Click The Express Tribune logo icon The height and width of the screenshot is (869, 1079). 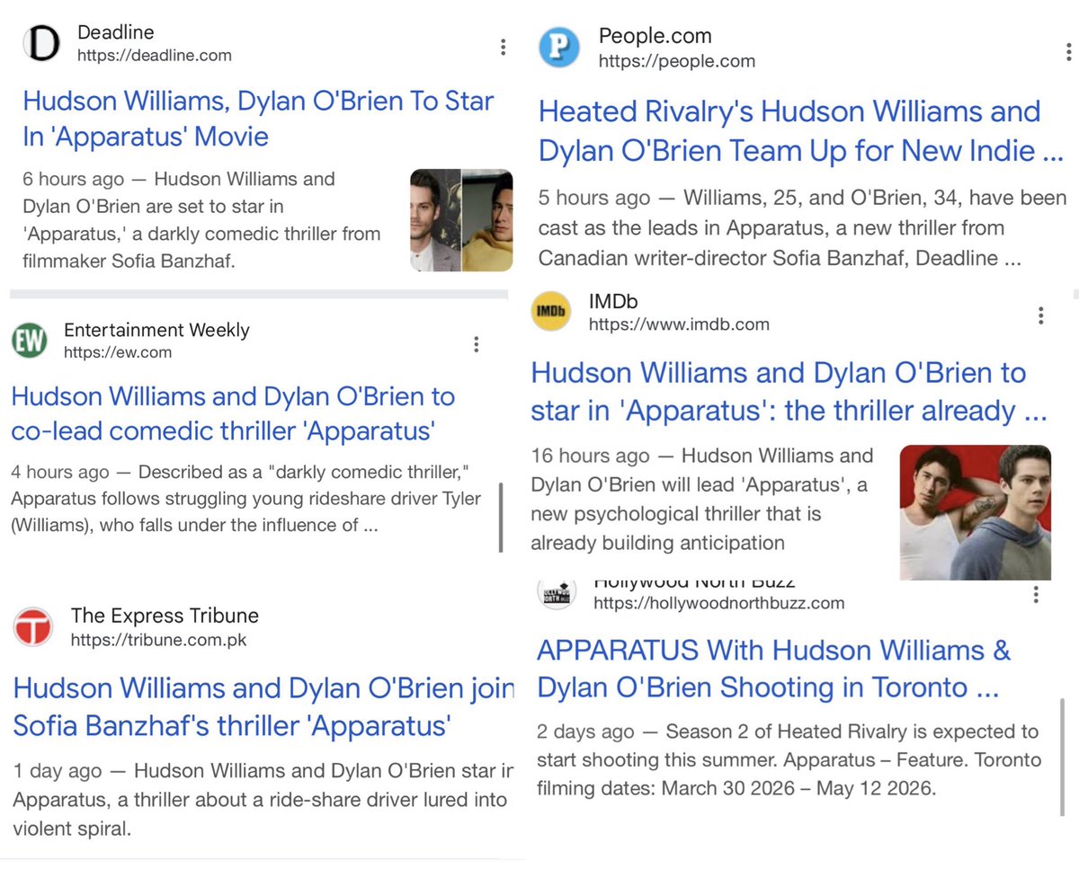tap(33, 627)
